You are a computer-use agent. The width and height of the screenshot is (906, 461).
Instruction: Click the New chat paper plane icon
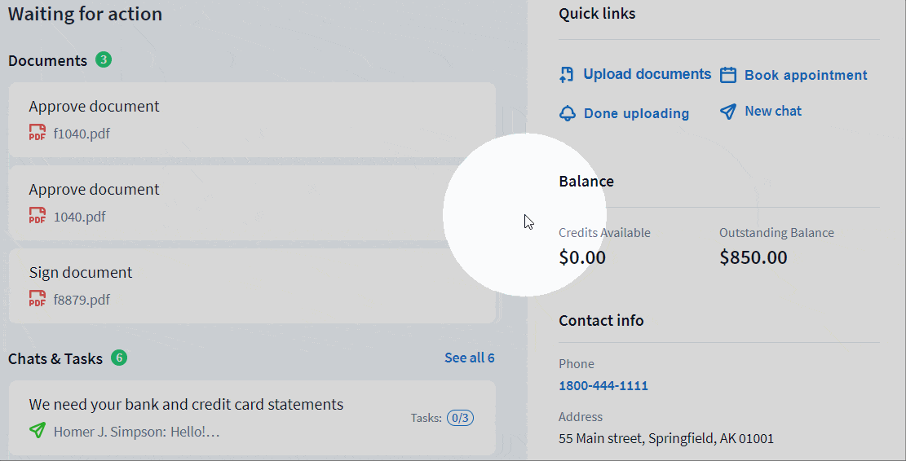pos(728,112)
